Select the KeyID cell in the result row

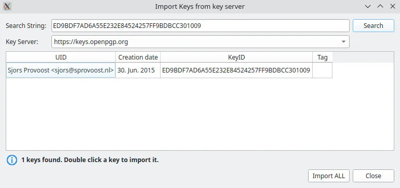point(236,70)
